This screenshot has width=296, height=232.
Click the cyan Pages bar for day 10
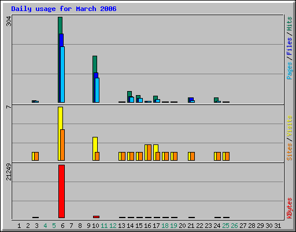[x=97, y=90]
